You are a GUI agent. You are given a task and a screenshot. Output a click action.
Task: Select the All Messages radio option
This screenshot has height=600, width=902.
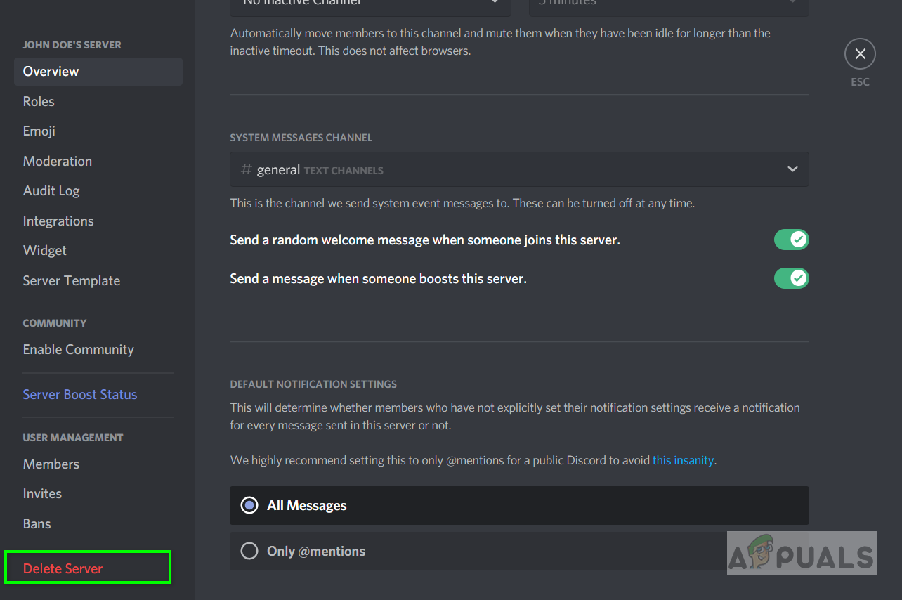click(x=249, y=505)
